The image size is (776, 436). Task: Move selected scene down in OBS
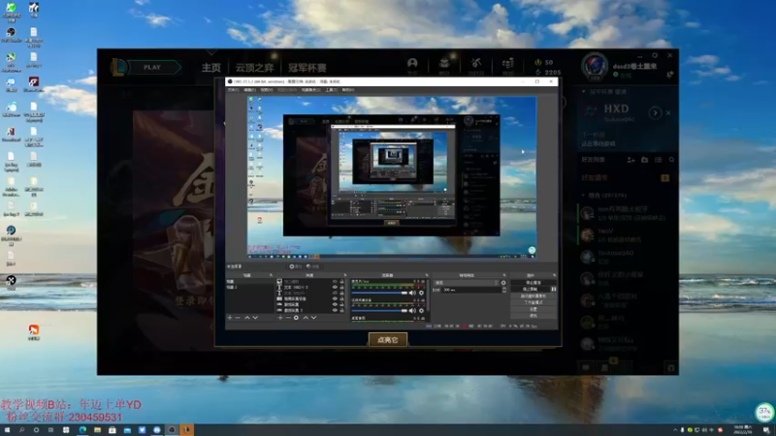click(255, 318)
